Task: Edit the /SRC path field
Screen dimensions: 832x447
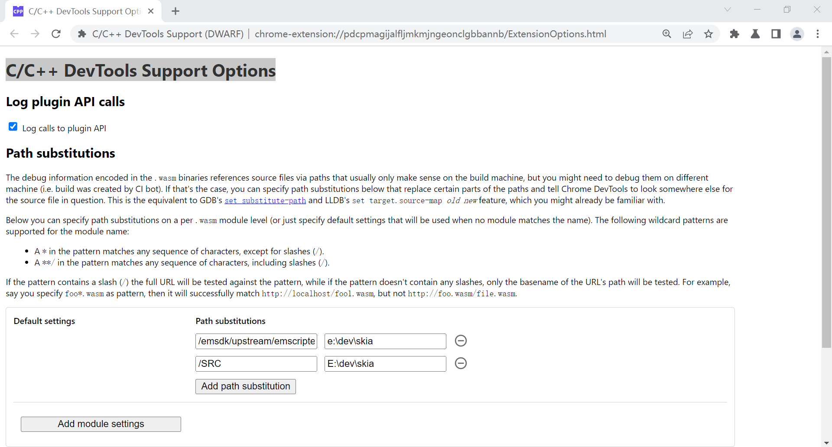Action: point(256,364)
